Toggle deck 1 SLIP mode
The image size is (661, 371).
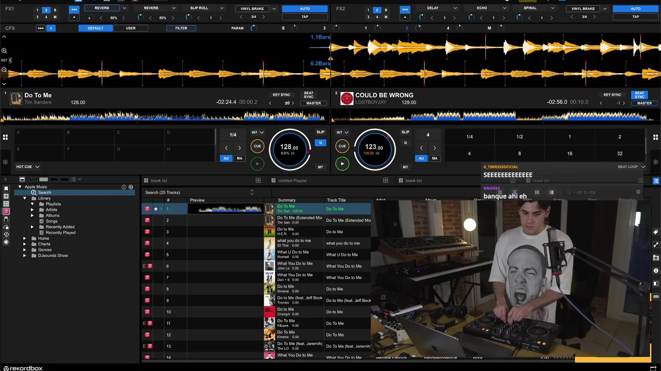pyautogui.click(x=320, y=132)
